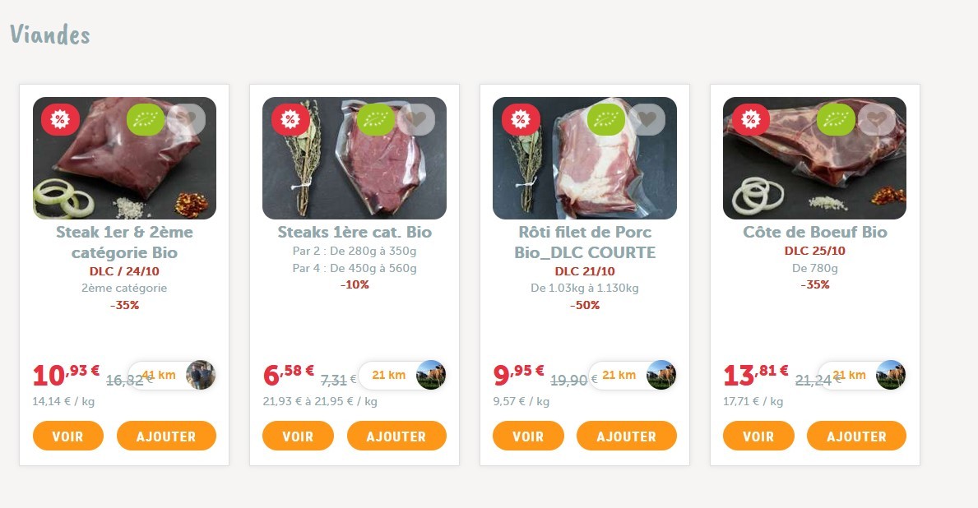Click the red discount badge on Steaks 1ère cat.
The height and width of the screenshot is (508, 978).
[290, 119]
